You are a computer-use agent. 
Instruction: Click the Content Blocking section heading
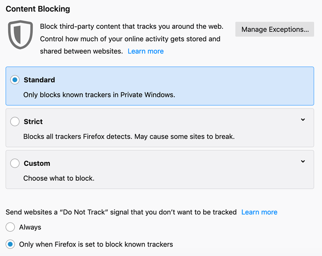coord(38,9)
